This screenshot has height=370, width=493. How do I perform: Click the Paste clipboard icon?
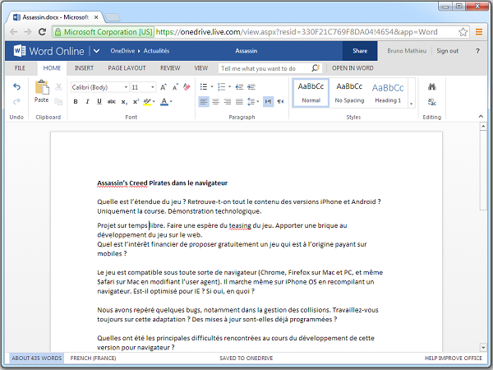(42, 87)
